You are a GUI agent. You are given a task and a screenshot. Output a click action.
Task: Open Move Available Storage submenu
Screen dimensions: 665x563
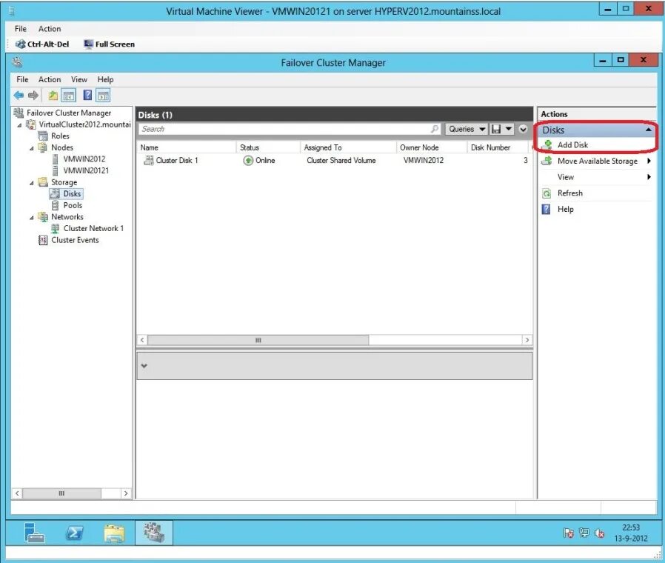tap(597, 161)
